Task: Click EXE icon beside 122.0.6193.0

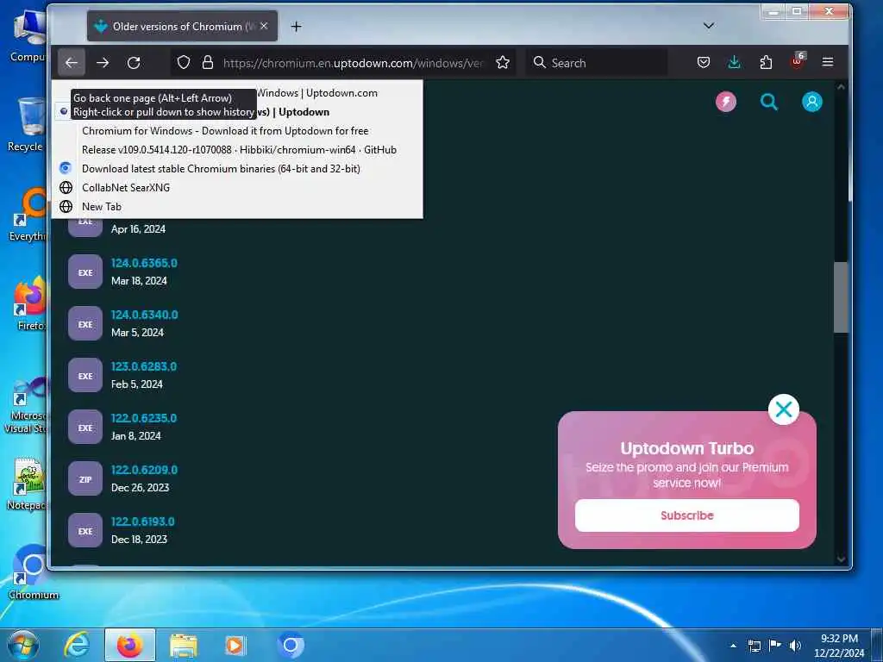Action: point(85,531)
